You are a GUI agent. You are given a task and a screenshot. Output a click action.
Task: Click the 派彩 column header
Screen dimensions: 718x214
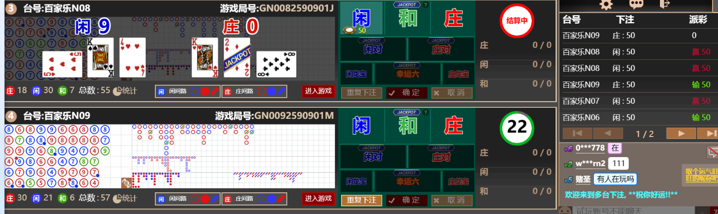698,20
